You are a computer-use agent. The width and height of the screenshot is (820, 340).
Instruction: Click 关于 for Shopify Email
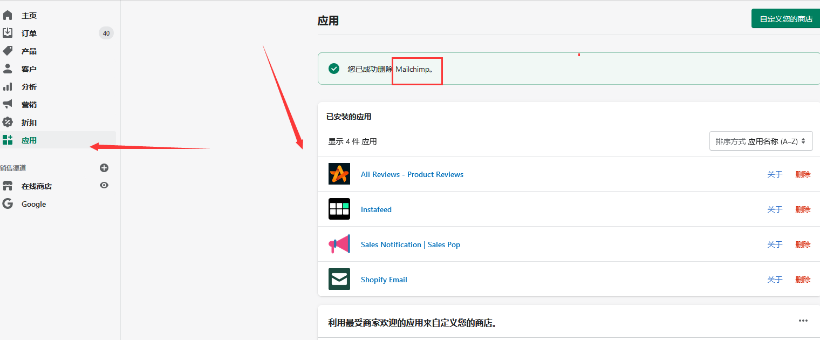pos(775,280)
